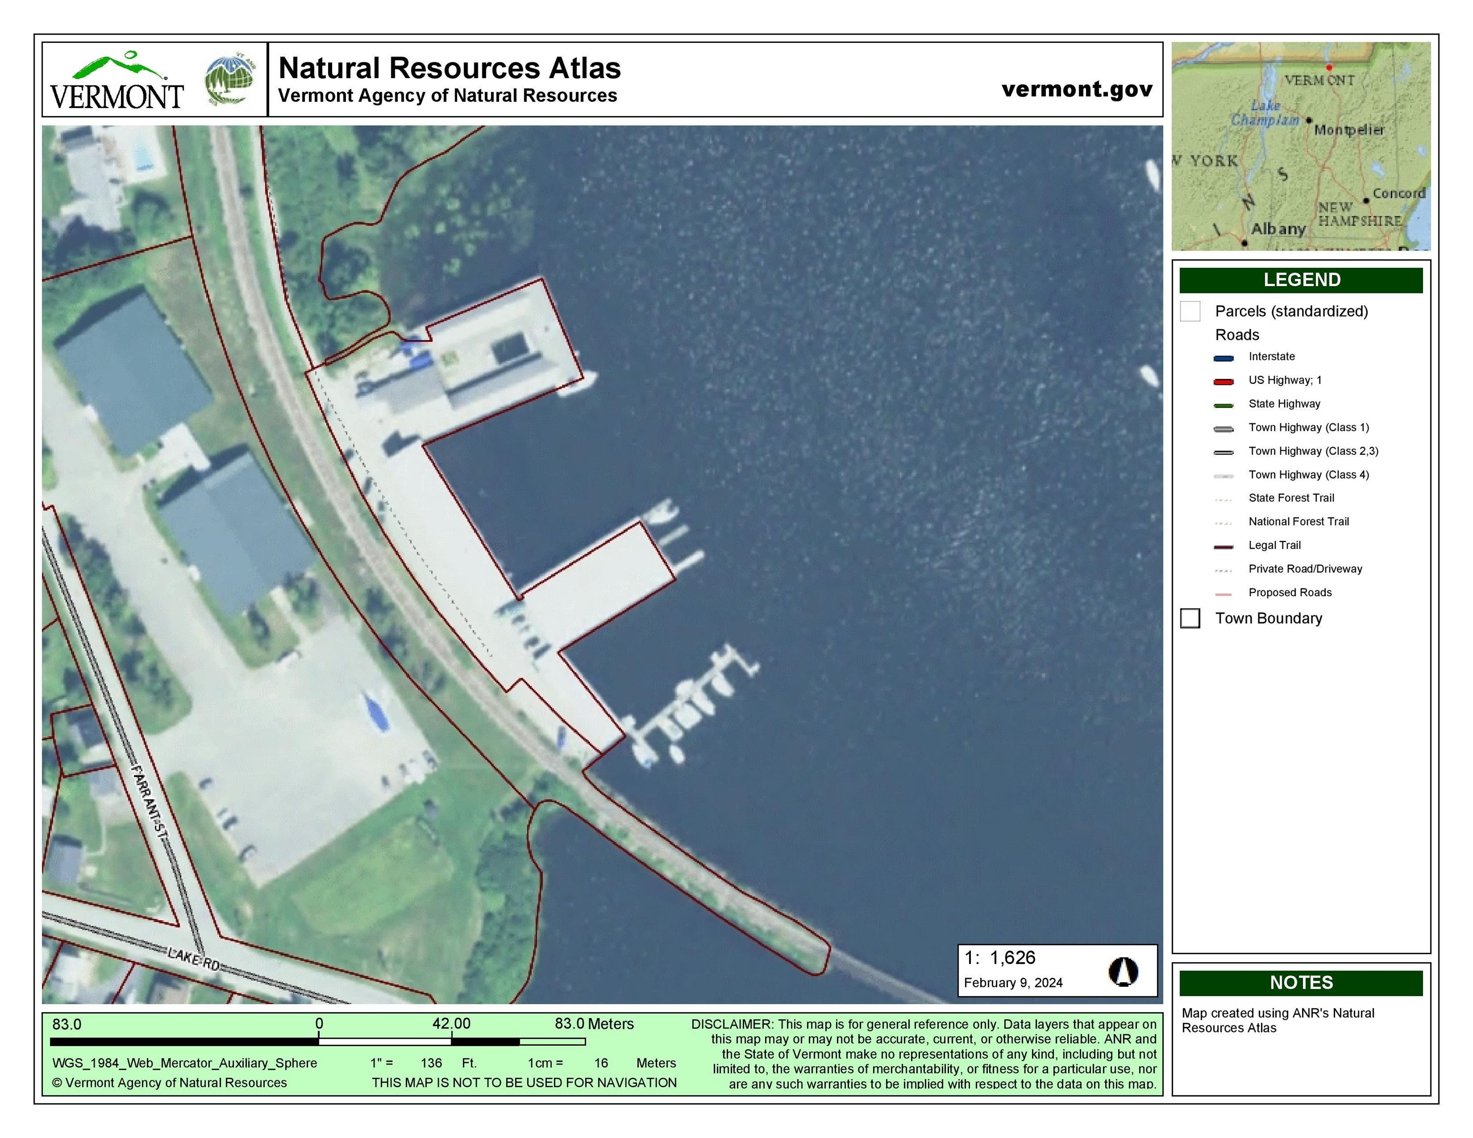Click the Lake Champlain label on inset map

[x=1265, y=113]
